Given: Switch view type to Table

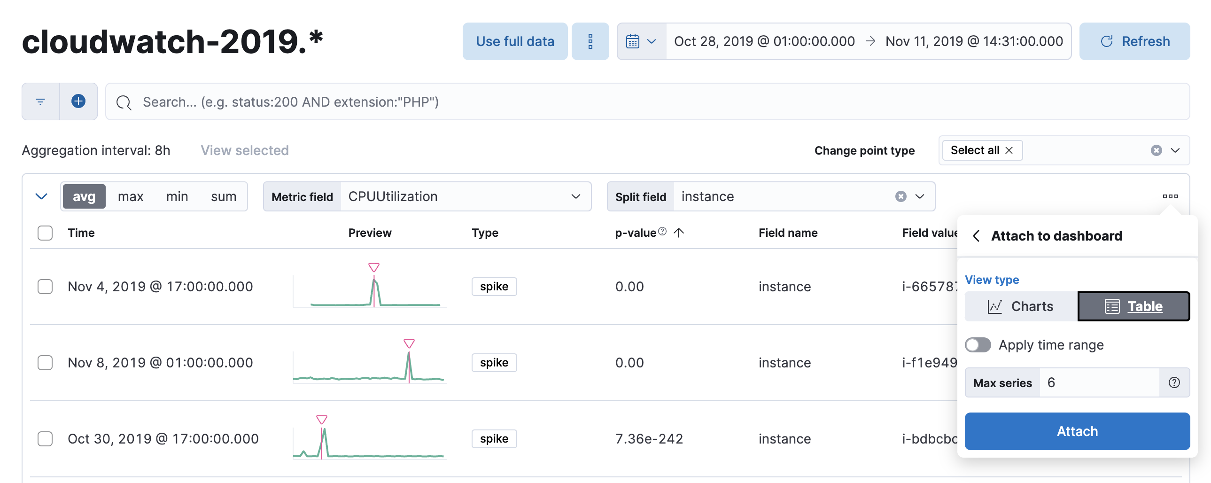Looking at the screenshot, I should 1133,307.
